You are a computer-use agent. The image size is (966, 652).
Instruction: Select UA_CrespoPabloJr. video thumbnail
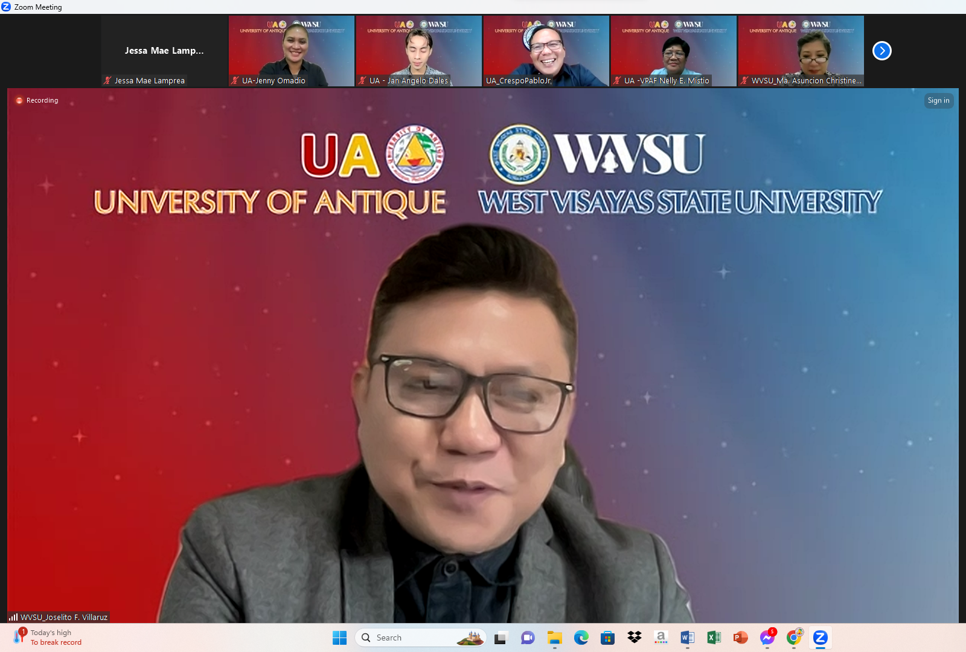pos(546,51)
